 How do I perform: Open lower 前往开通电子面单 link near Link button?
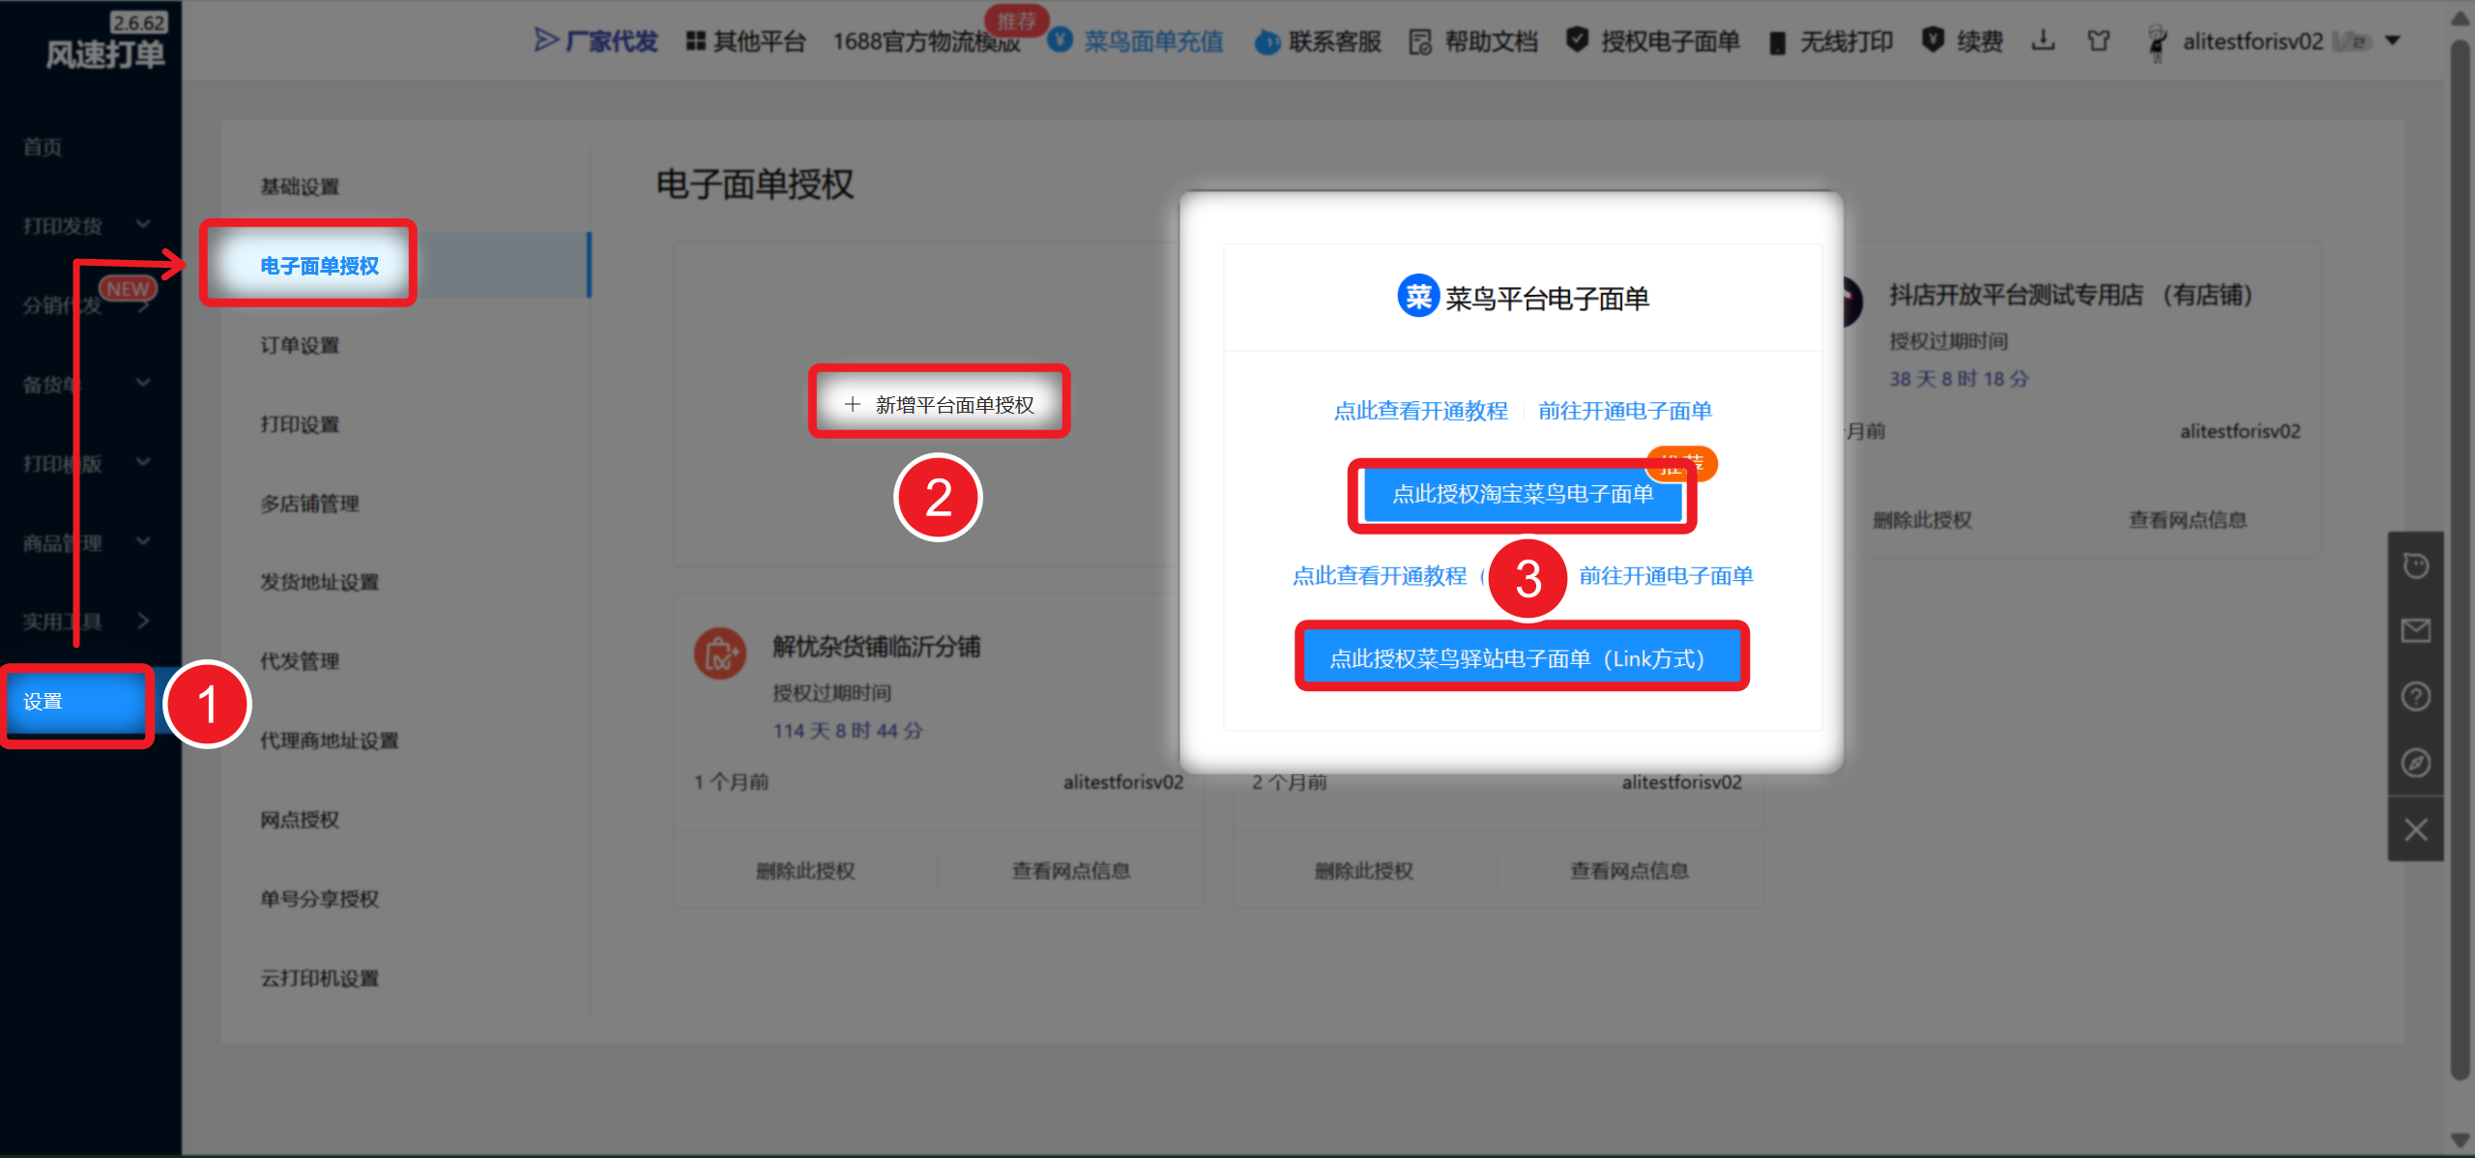pyautogui.click(x=1666, y=576)
